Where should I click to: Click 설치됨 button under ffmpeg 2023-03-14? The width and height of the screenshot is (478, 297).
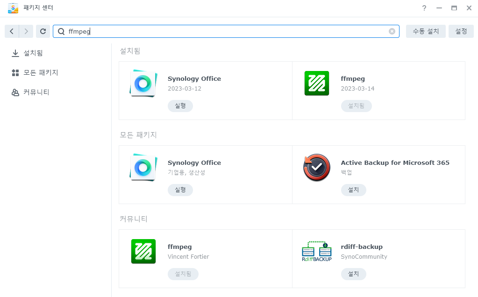pyautogui.click(x=356, y=106)
